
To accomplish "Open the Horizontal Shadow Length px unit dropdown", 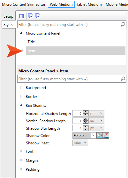I will (x=96, y=113).
